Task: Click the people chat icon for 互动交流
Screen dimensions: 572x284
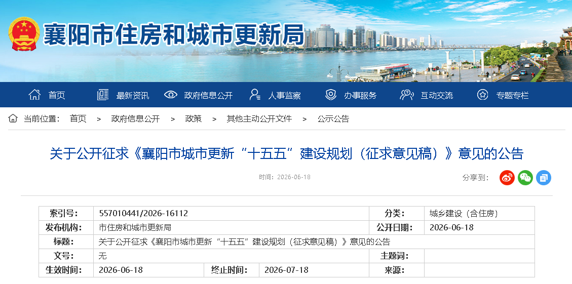Action: tap(406, 95)
